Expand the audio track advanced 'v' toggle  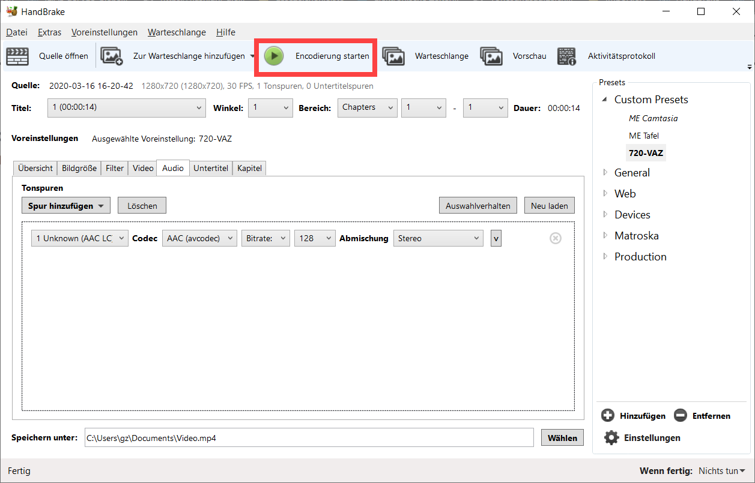click(x=496, y=238)
